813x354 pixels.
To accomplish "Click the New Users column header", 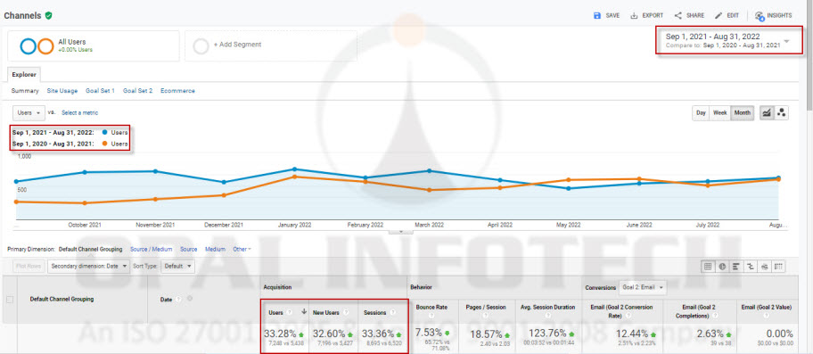I will 325,313.
